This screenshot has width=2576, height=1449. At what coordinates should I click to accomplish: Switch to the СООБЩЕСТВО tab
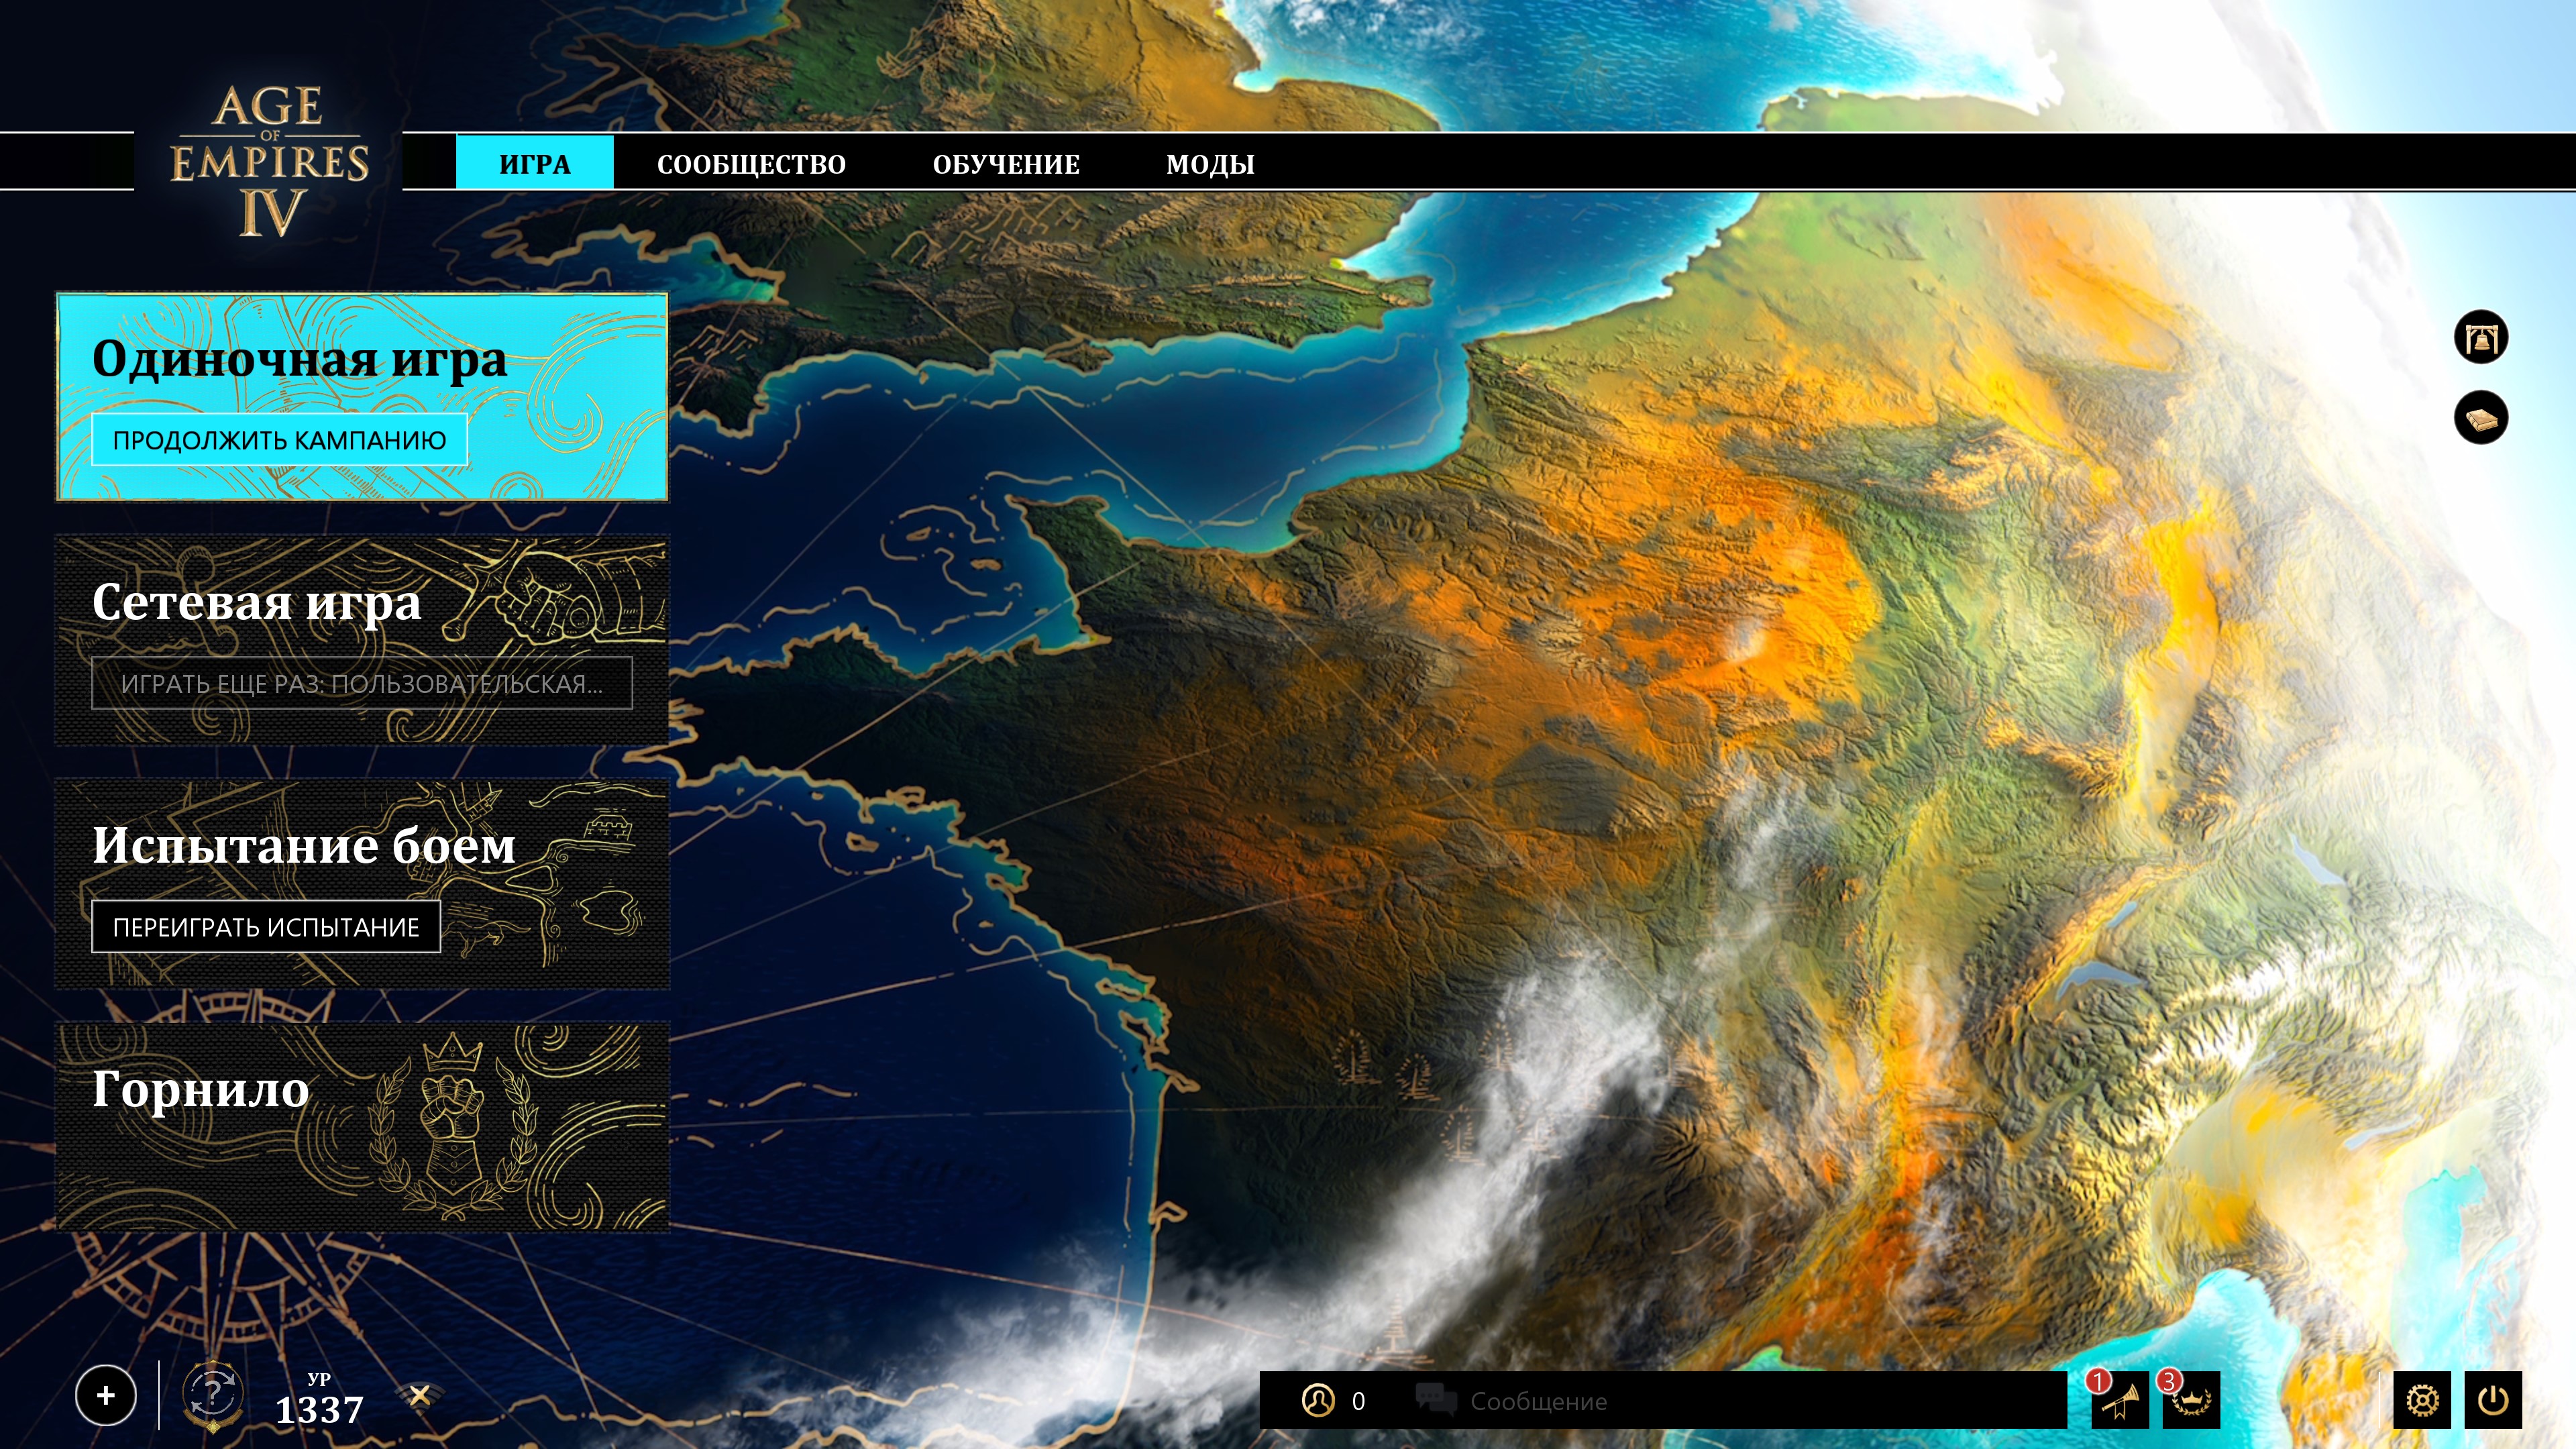coord(751,164)
